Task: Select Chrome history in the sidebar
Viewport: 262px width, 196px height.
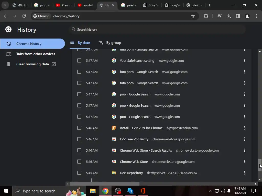Action: tap(32, 44)
